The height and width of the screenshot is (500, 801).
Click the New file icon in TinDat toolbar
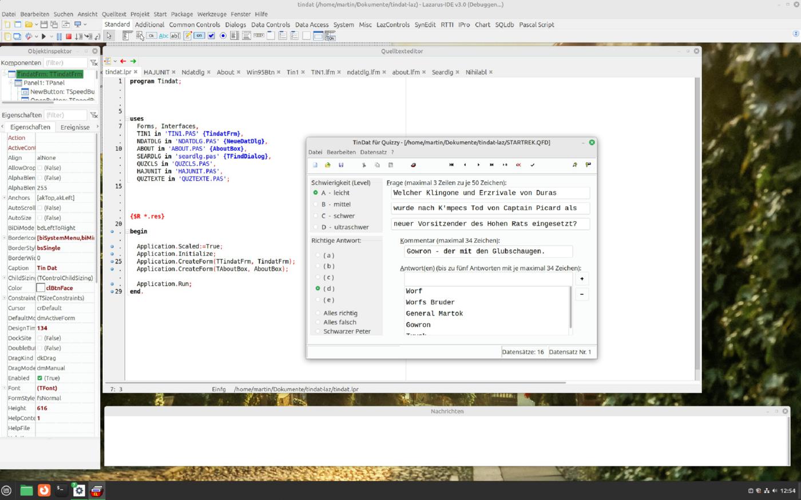coord(315,165)
